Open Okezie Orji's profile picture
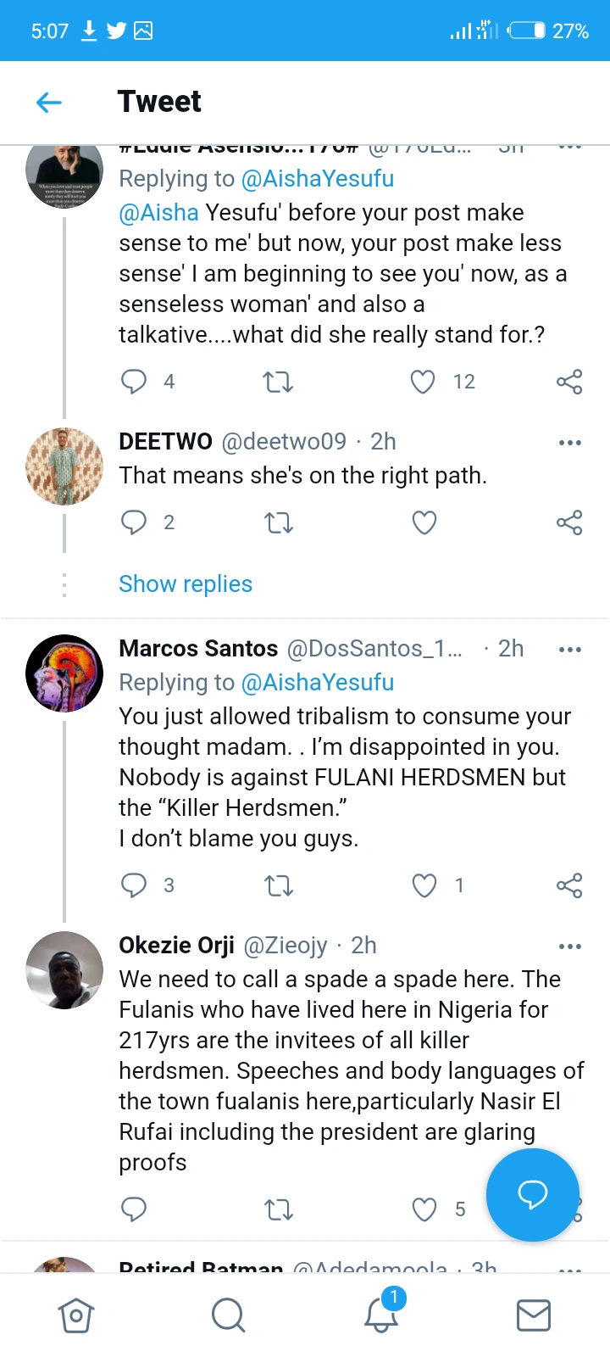 point(64,970)
